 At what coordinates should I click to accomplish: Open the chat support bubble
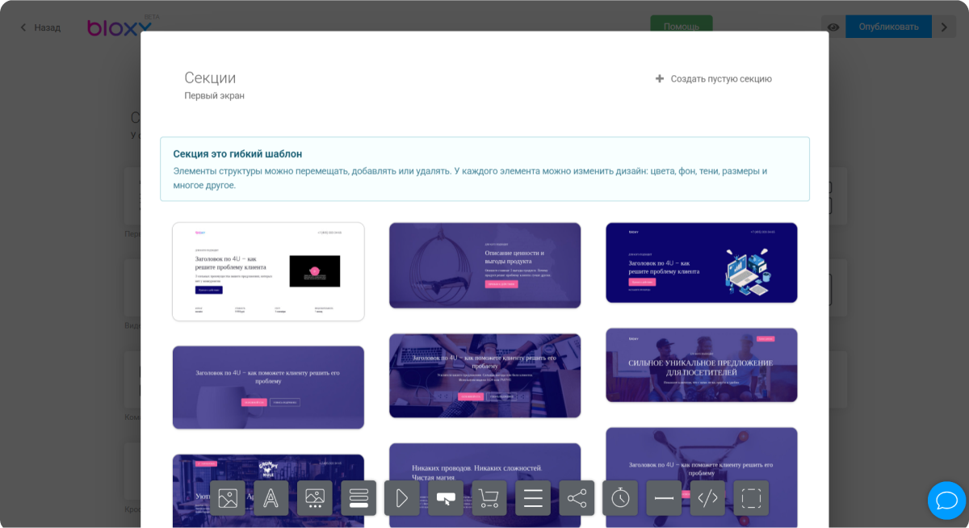[x=946, y=501]
